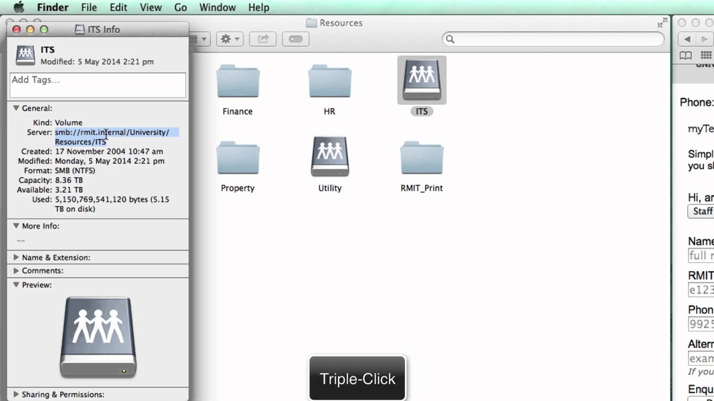Image resolution: width=714 pixels, height=401 pixels.
Task: Click the Format value 'SMB (NTFS)'
Action: tap(75, 170)
